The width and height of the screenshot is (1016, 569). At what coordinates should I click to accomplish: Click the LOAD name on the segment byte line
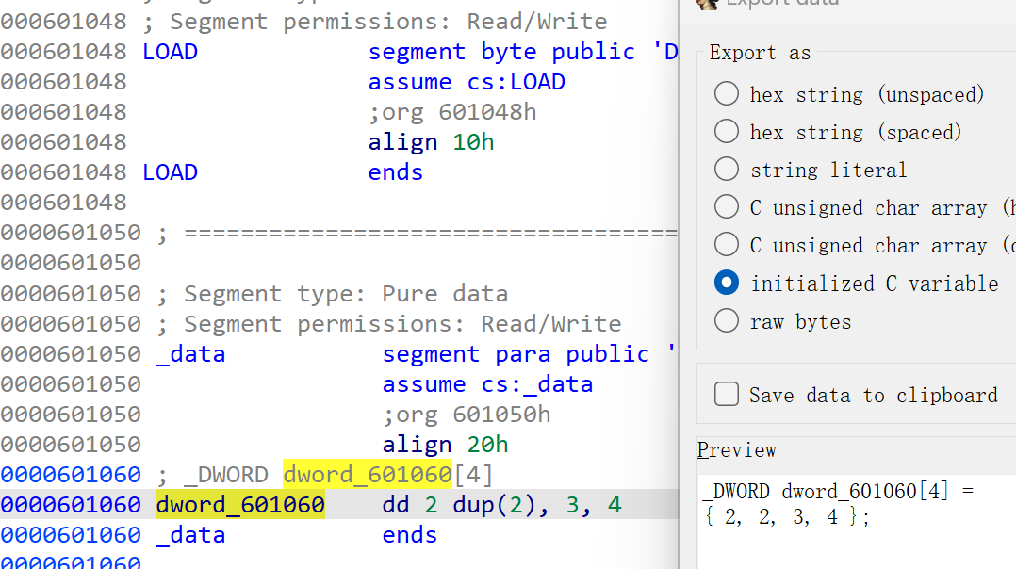tap(170, 52)
